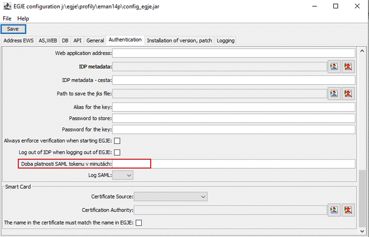369x237 pixels.
Task: Go to the Installation of version, patch tab
Action: (179, 40)
